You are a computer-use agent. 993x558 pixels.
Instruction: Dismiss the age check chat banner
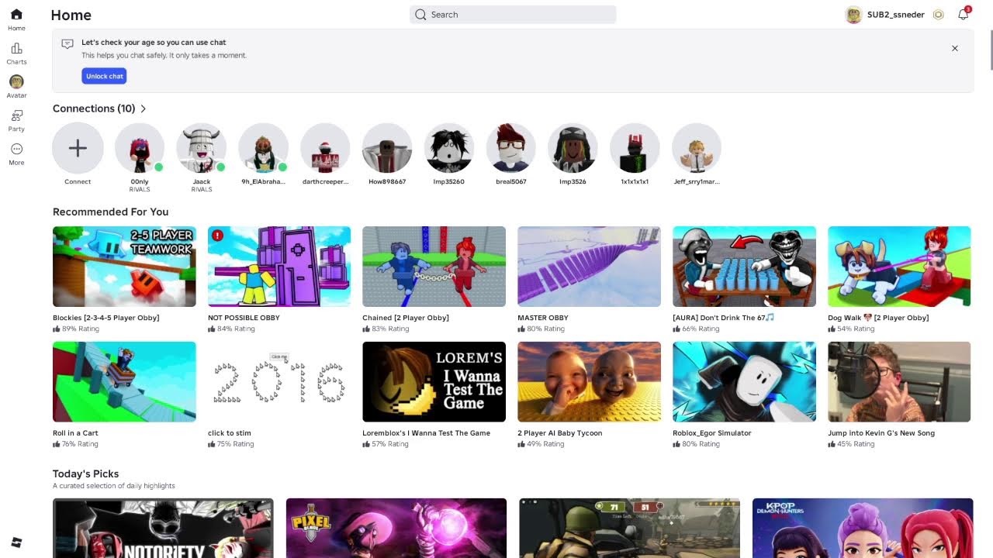point(955,48)
